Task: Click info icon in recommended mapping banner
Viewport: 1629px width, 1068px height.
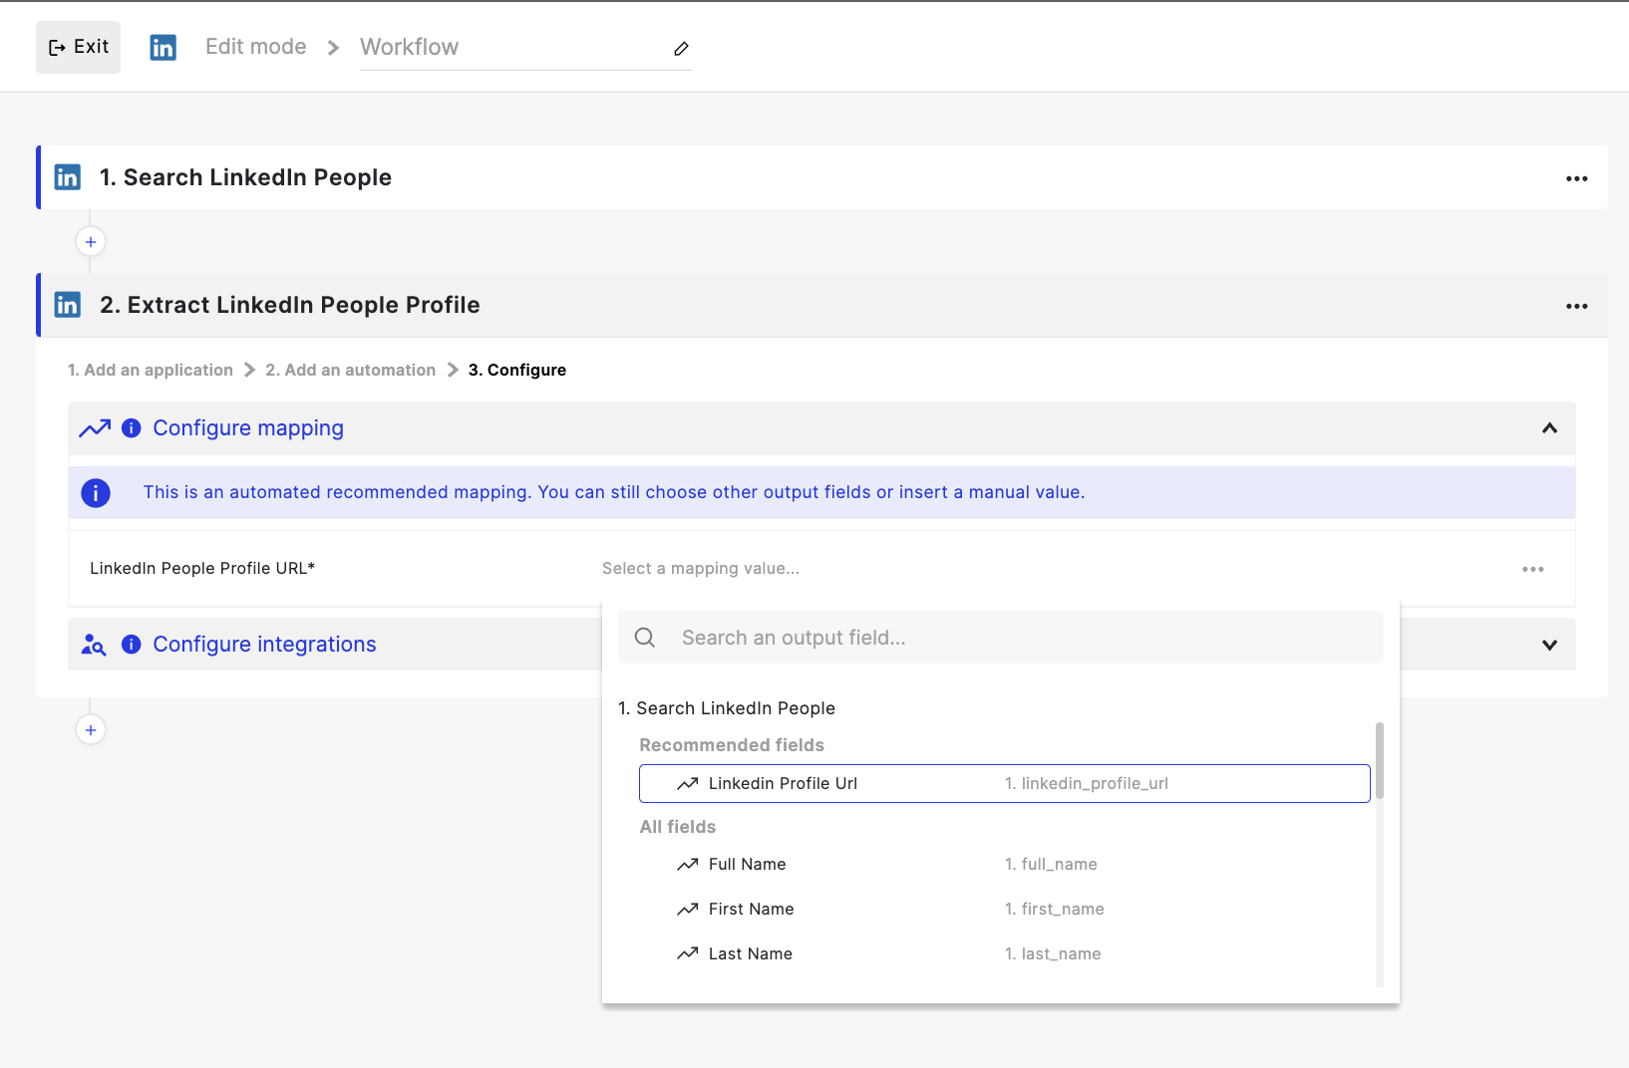Action: pyautogui.click(x=96, y=493)
